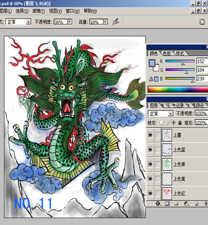Open the 选择(S) menu

[x=22, y=11]
